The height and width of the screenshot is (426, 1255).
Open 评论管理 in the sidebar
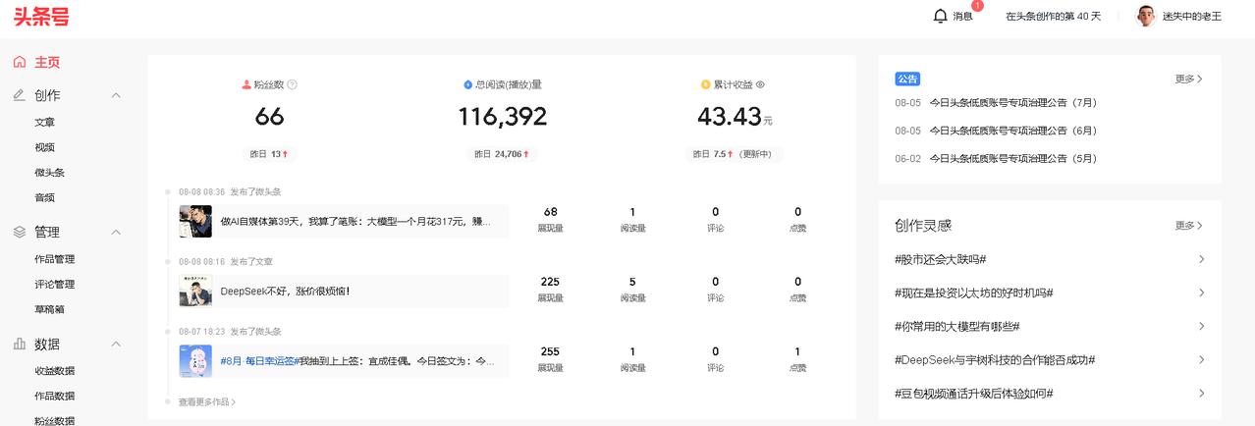(x=54, y=284)
